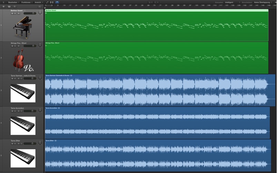Click the Berliner Grand track name
The image size is (277, 173).
pos(17,11)
